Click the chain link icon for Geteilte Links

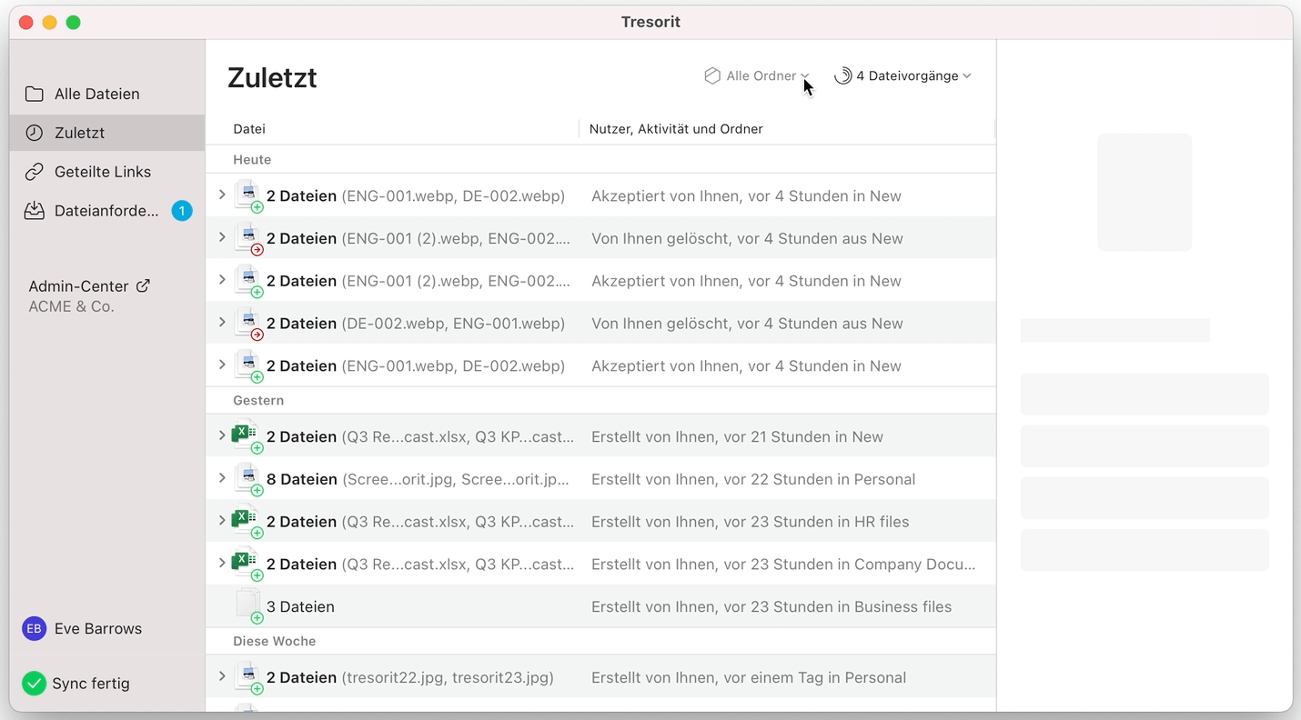[35, 172]
